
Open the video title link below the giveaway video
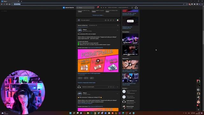coord(89,73)
